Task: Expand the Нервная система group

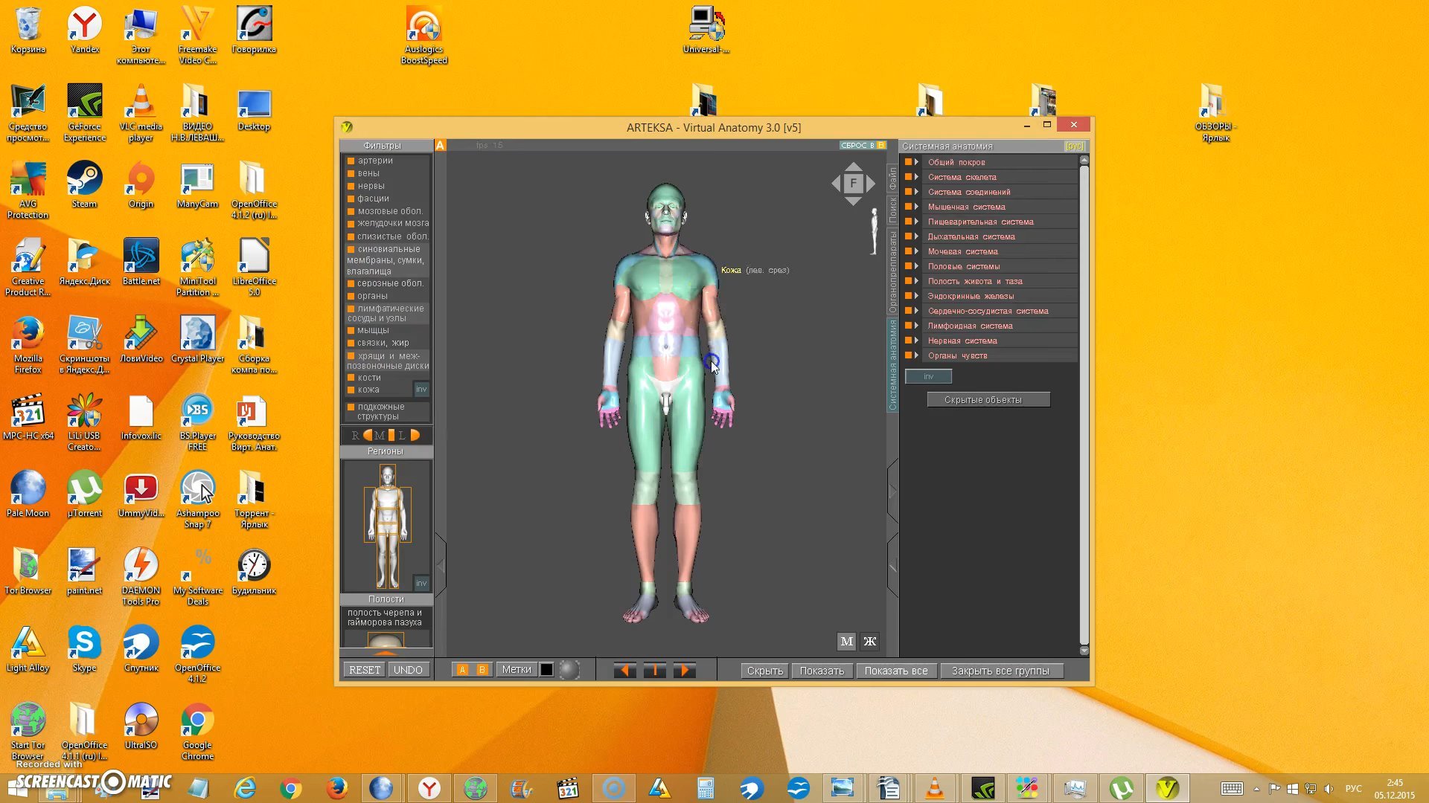Action: [917, 341]
